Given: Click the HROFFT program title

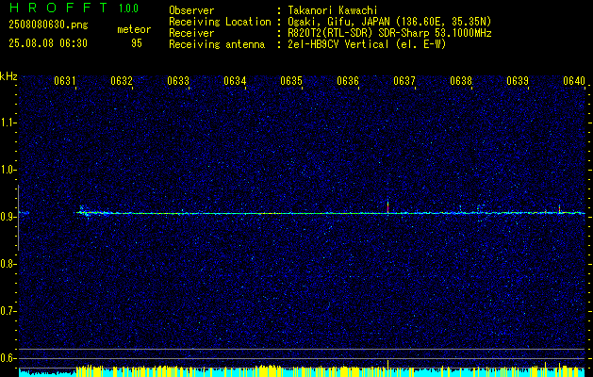Looking at the screenshot, I should (x=59, y=8).
